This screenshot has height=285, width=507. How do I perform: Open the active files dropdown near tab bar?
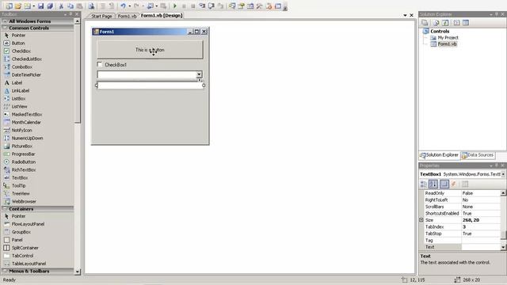405,15
